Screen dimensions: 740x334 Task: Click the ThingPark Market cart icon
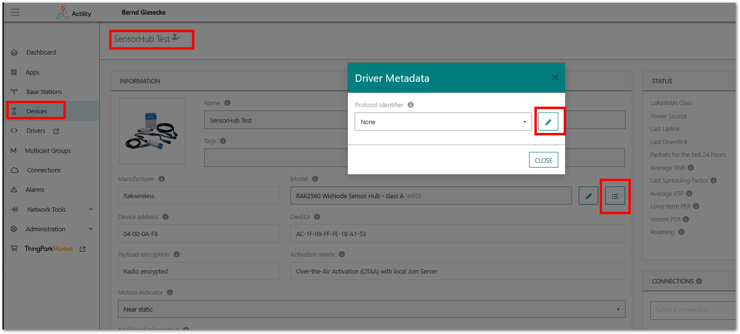14,248
